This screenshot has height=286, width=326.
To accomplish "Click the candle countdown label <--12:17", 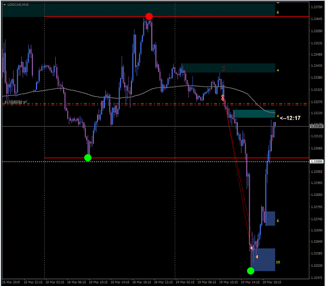I will click(x=290, y=118).
